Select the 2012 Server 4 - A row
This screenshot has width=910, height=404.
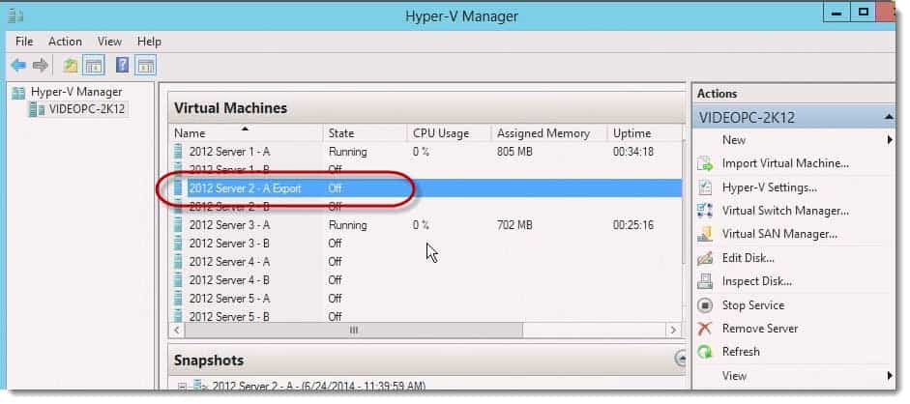click(x=426, y=262)
